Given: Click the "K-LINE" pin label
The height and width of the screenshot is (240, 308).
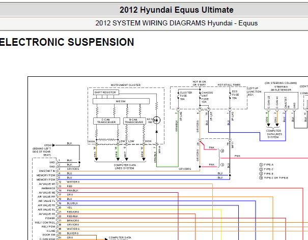Looking at the screenshot, I should point(51,231).
